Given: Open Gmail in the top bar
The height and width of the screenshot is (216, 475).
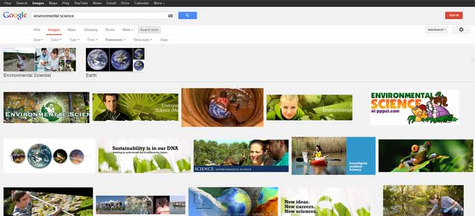Looking at the screenshot, I should tap(111, 3).
